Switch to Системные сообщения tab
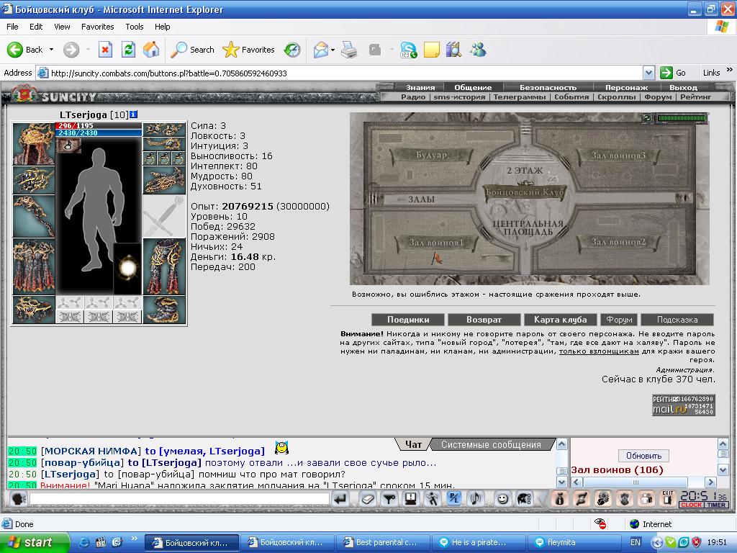 491,444
